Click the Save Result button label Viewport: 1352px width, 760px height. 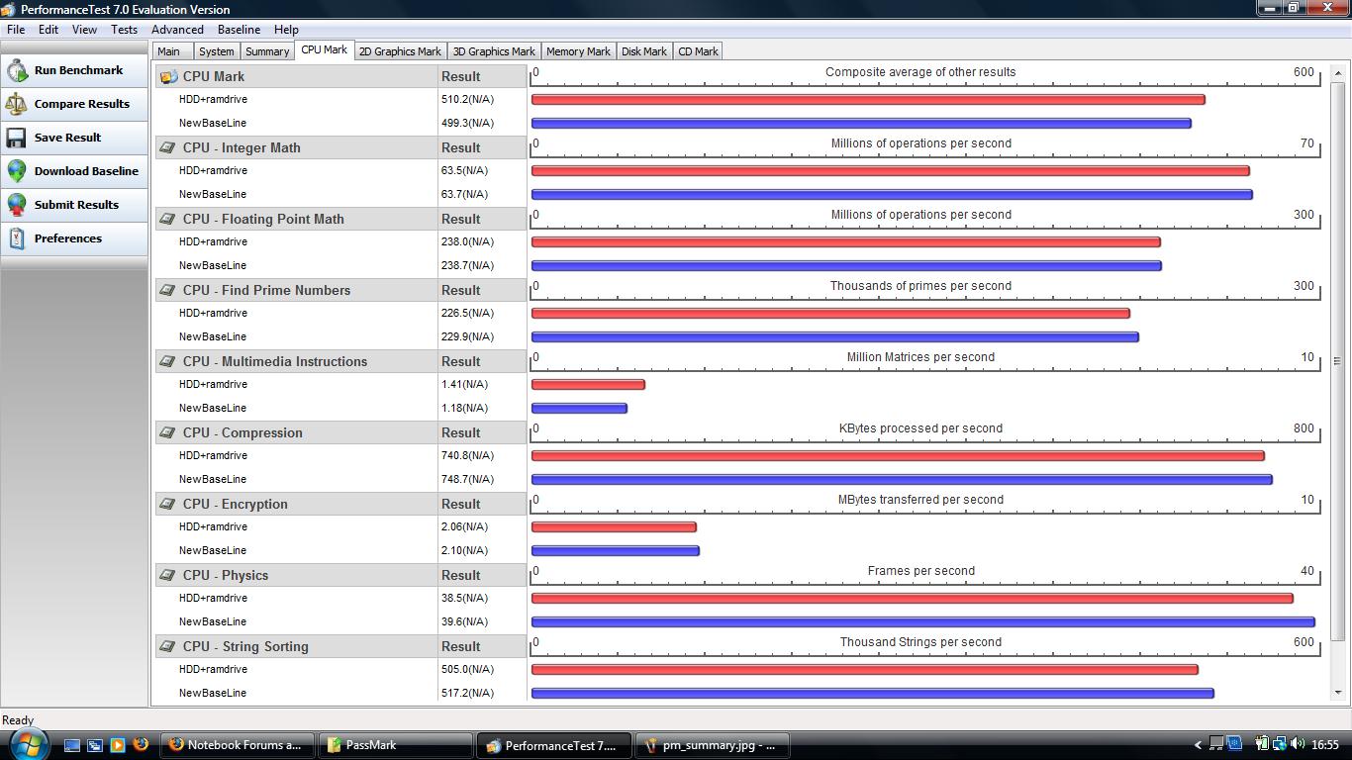point(67,138)
